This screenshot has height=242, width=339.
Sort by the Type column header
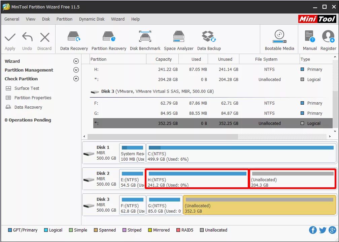(316, 59)
